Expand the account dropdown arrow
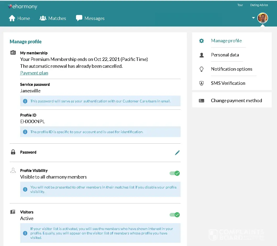 tap(253, 18)
